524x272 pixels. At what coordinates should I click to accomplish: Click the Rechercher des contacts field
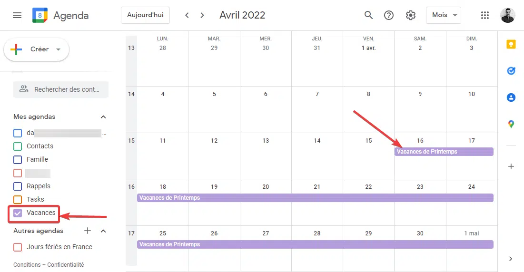pos(61,89)
